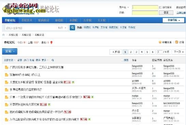Click the star icon for 收藏本版

tap(160, 42)
